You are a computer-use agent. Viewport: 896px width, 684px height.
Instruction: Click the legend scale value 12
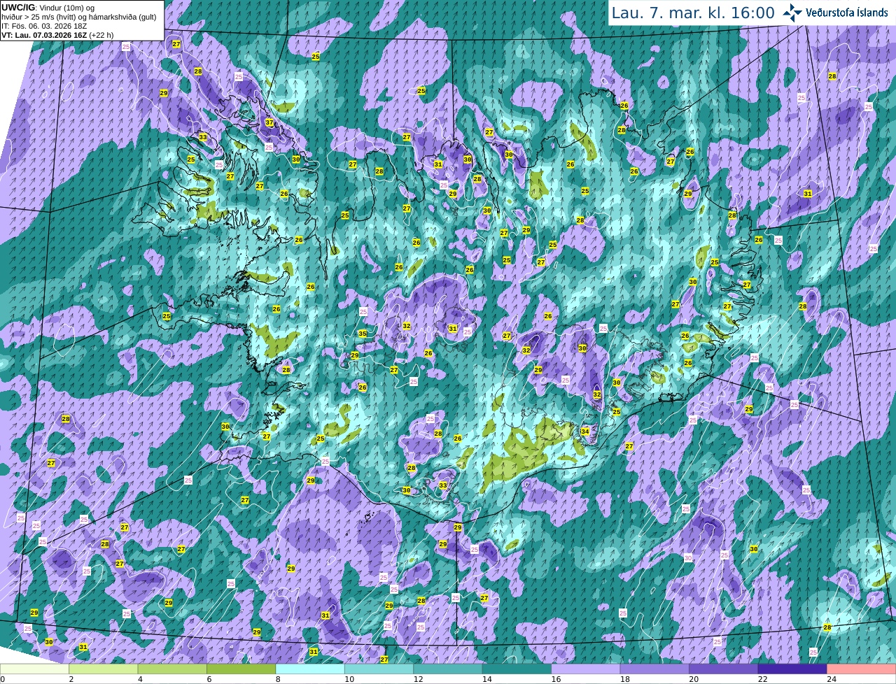click(418, 679)
